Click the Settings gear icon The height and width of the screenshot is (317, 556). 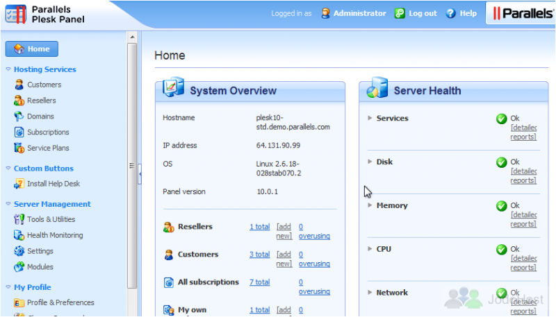click(19, 251)
